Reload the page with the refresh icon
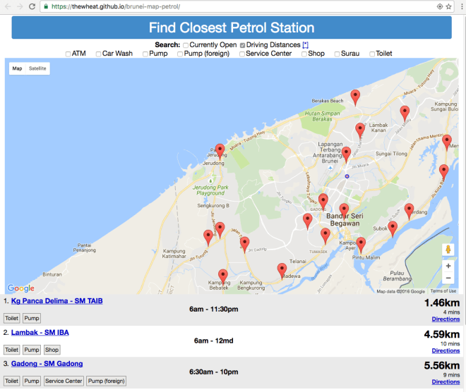Viewport: 466px width, 392px height. (32, 6)
